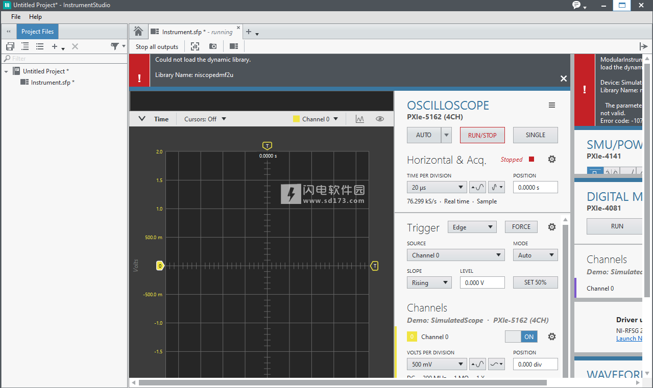Click the Home tab icon

point(138,31)
